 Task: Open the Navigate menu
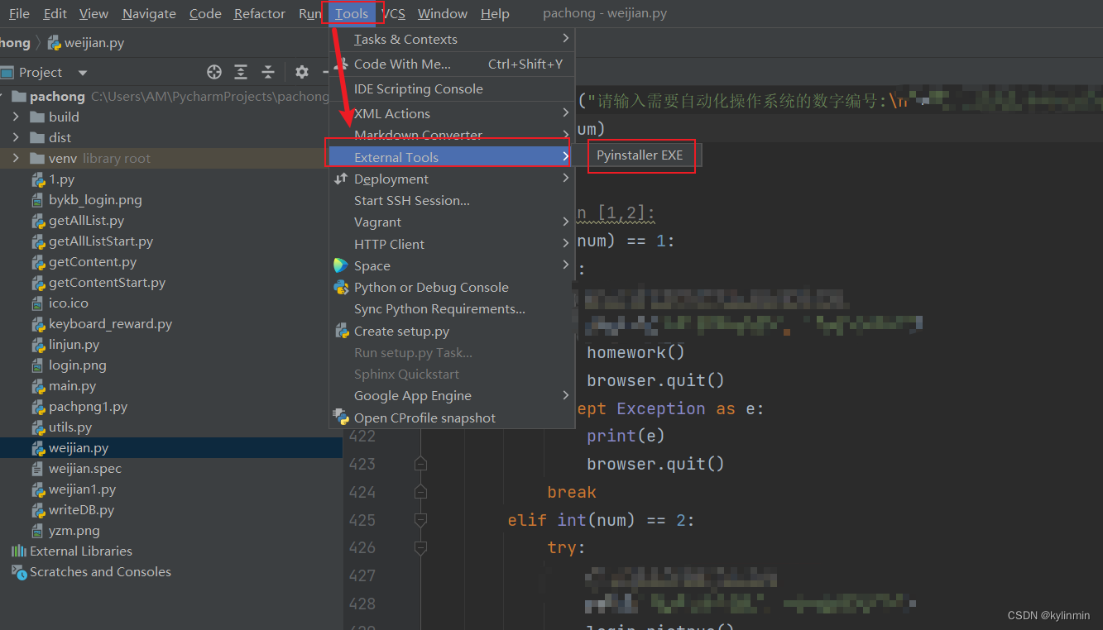(149, 13)
